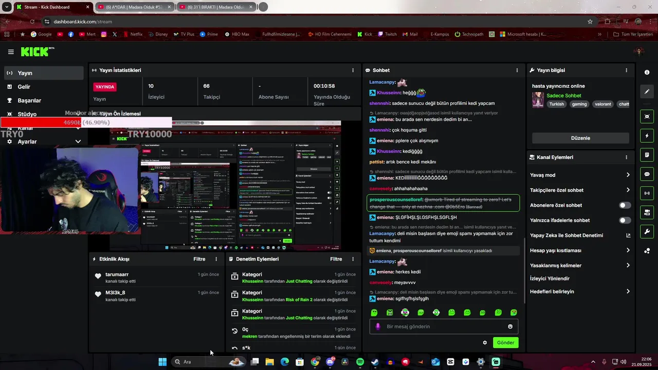
Task: Open Spotify from the taskbar
Action: tap(360, 362)
